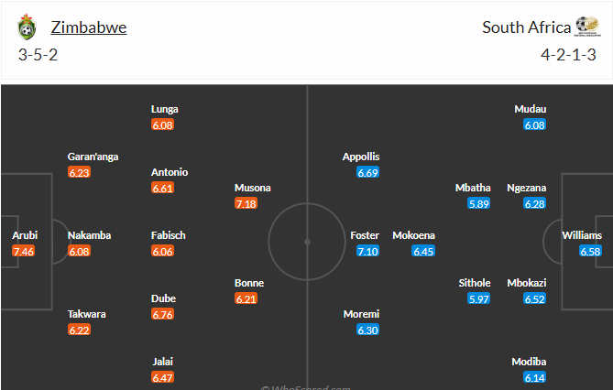Click Mbatha's 5.89 rating badge
613x390 pixels.
(478, 203)
